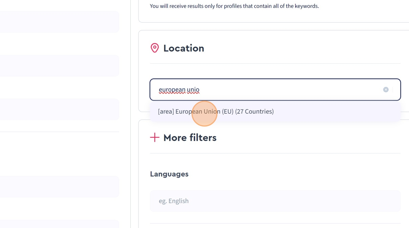This screenshot has width=409, height=228.
Task: Click the topmost placeholder bar in left sidebar
Action: tap(60, 22)
